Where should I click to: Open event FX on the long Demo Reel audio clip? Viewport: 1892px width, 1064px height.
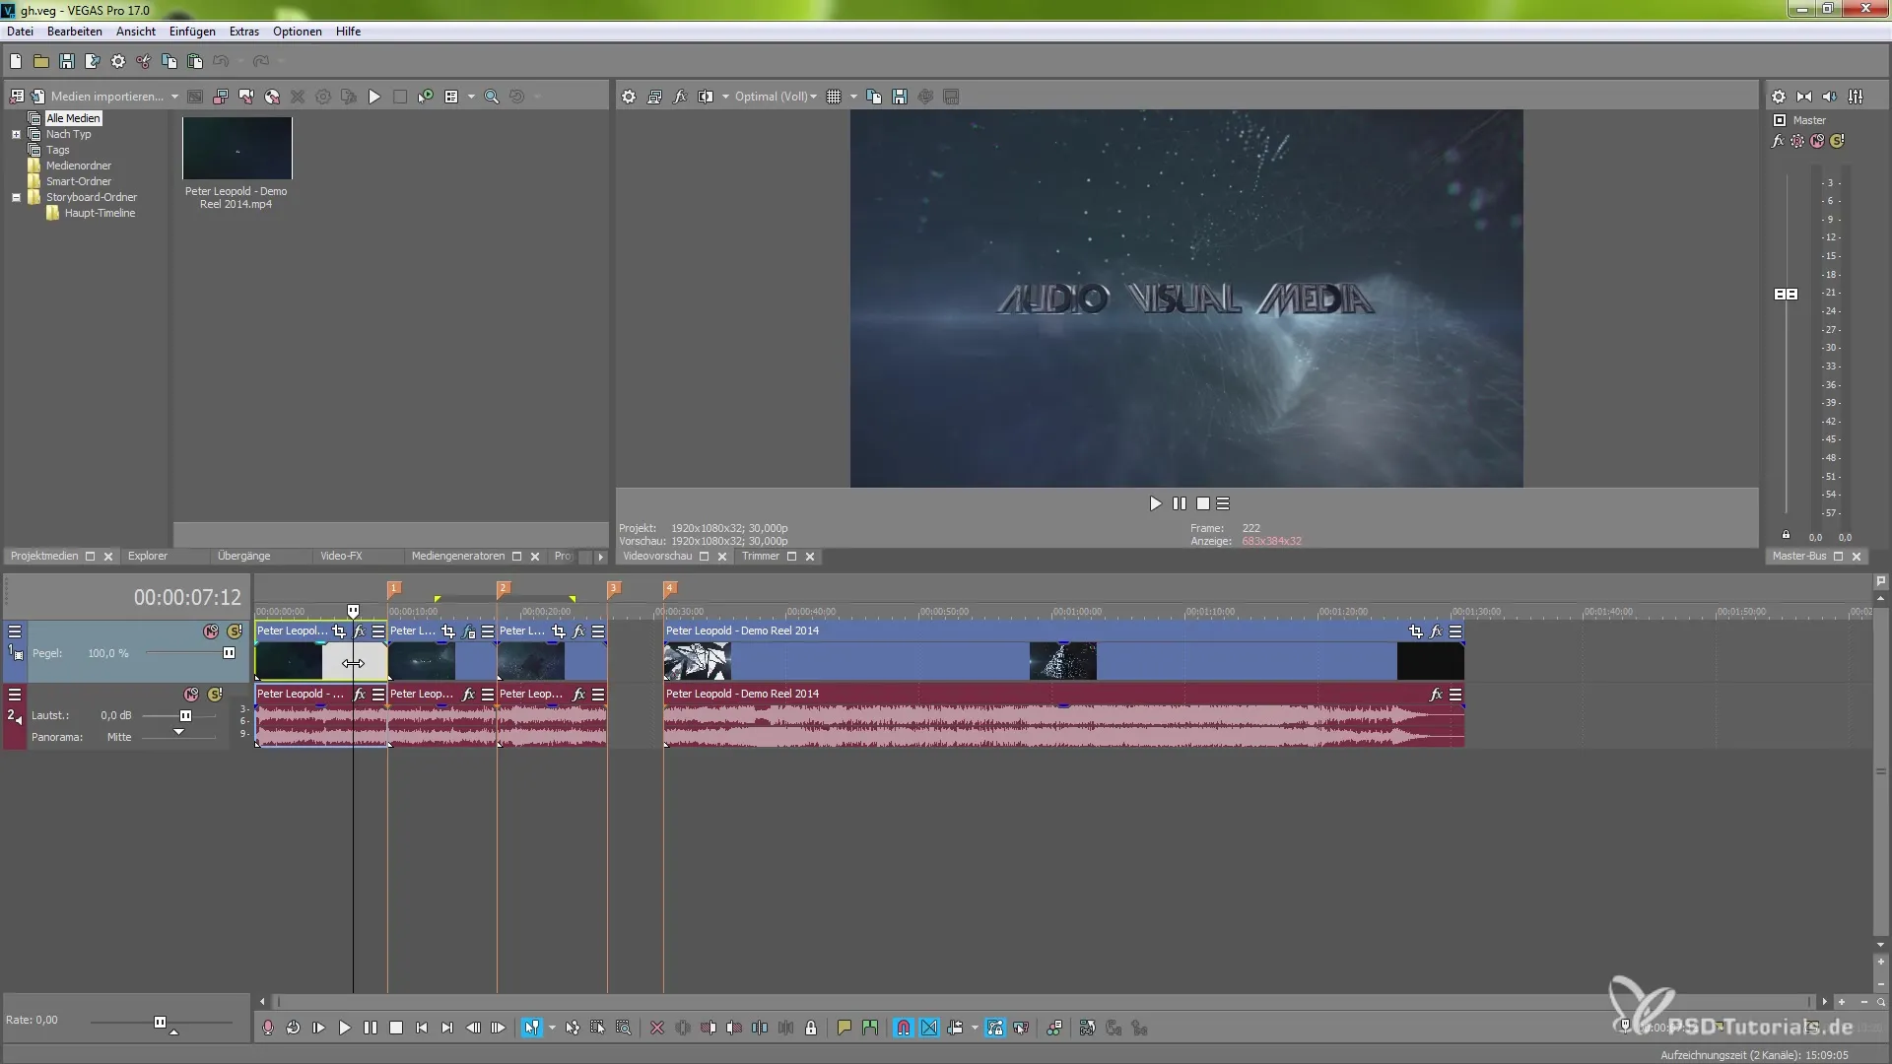point(1436,695)
